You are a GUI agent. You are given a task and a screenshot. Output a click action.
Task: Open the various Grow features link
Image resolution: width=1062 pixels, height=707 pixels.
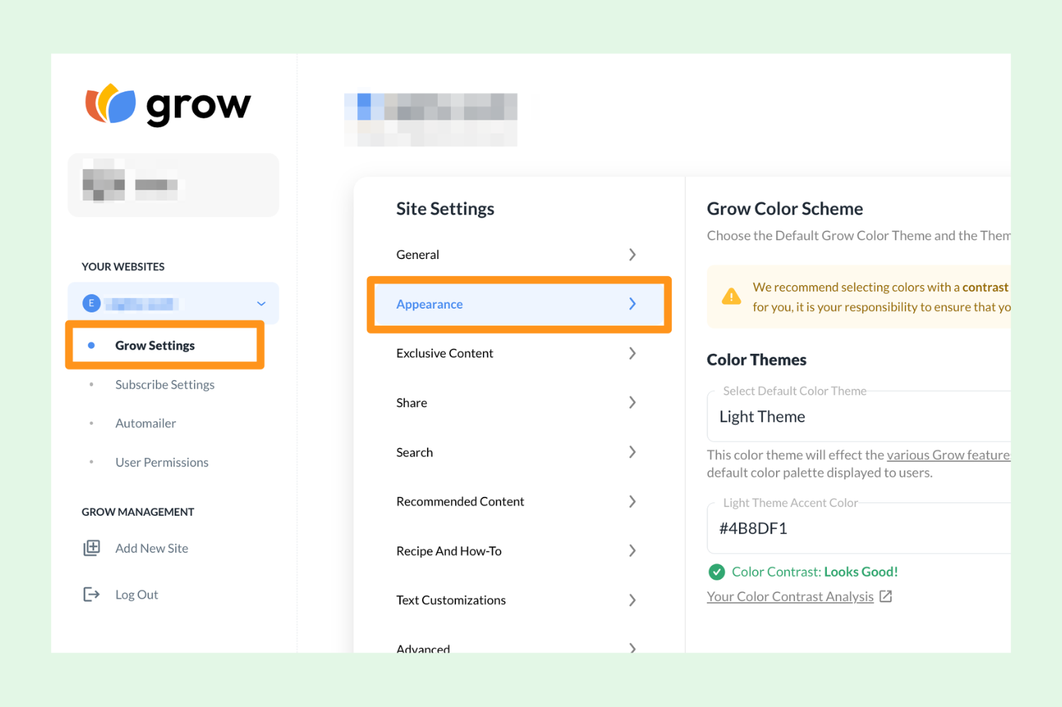[949, 454]
